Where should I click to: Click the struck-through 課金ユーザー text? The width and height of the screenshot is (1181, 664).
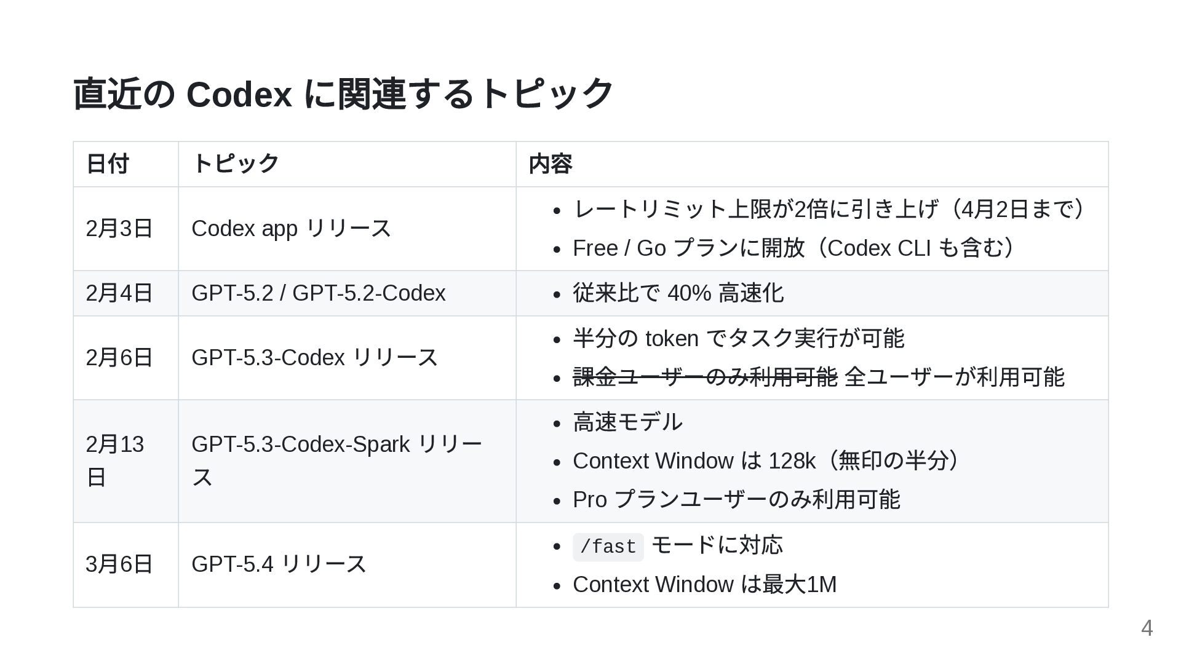tap(705, 377)
